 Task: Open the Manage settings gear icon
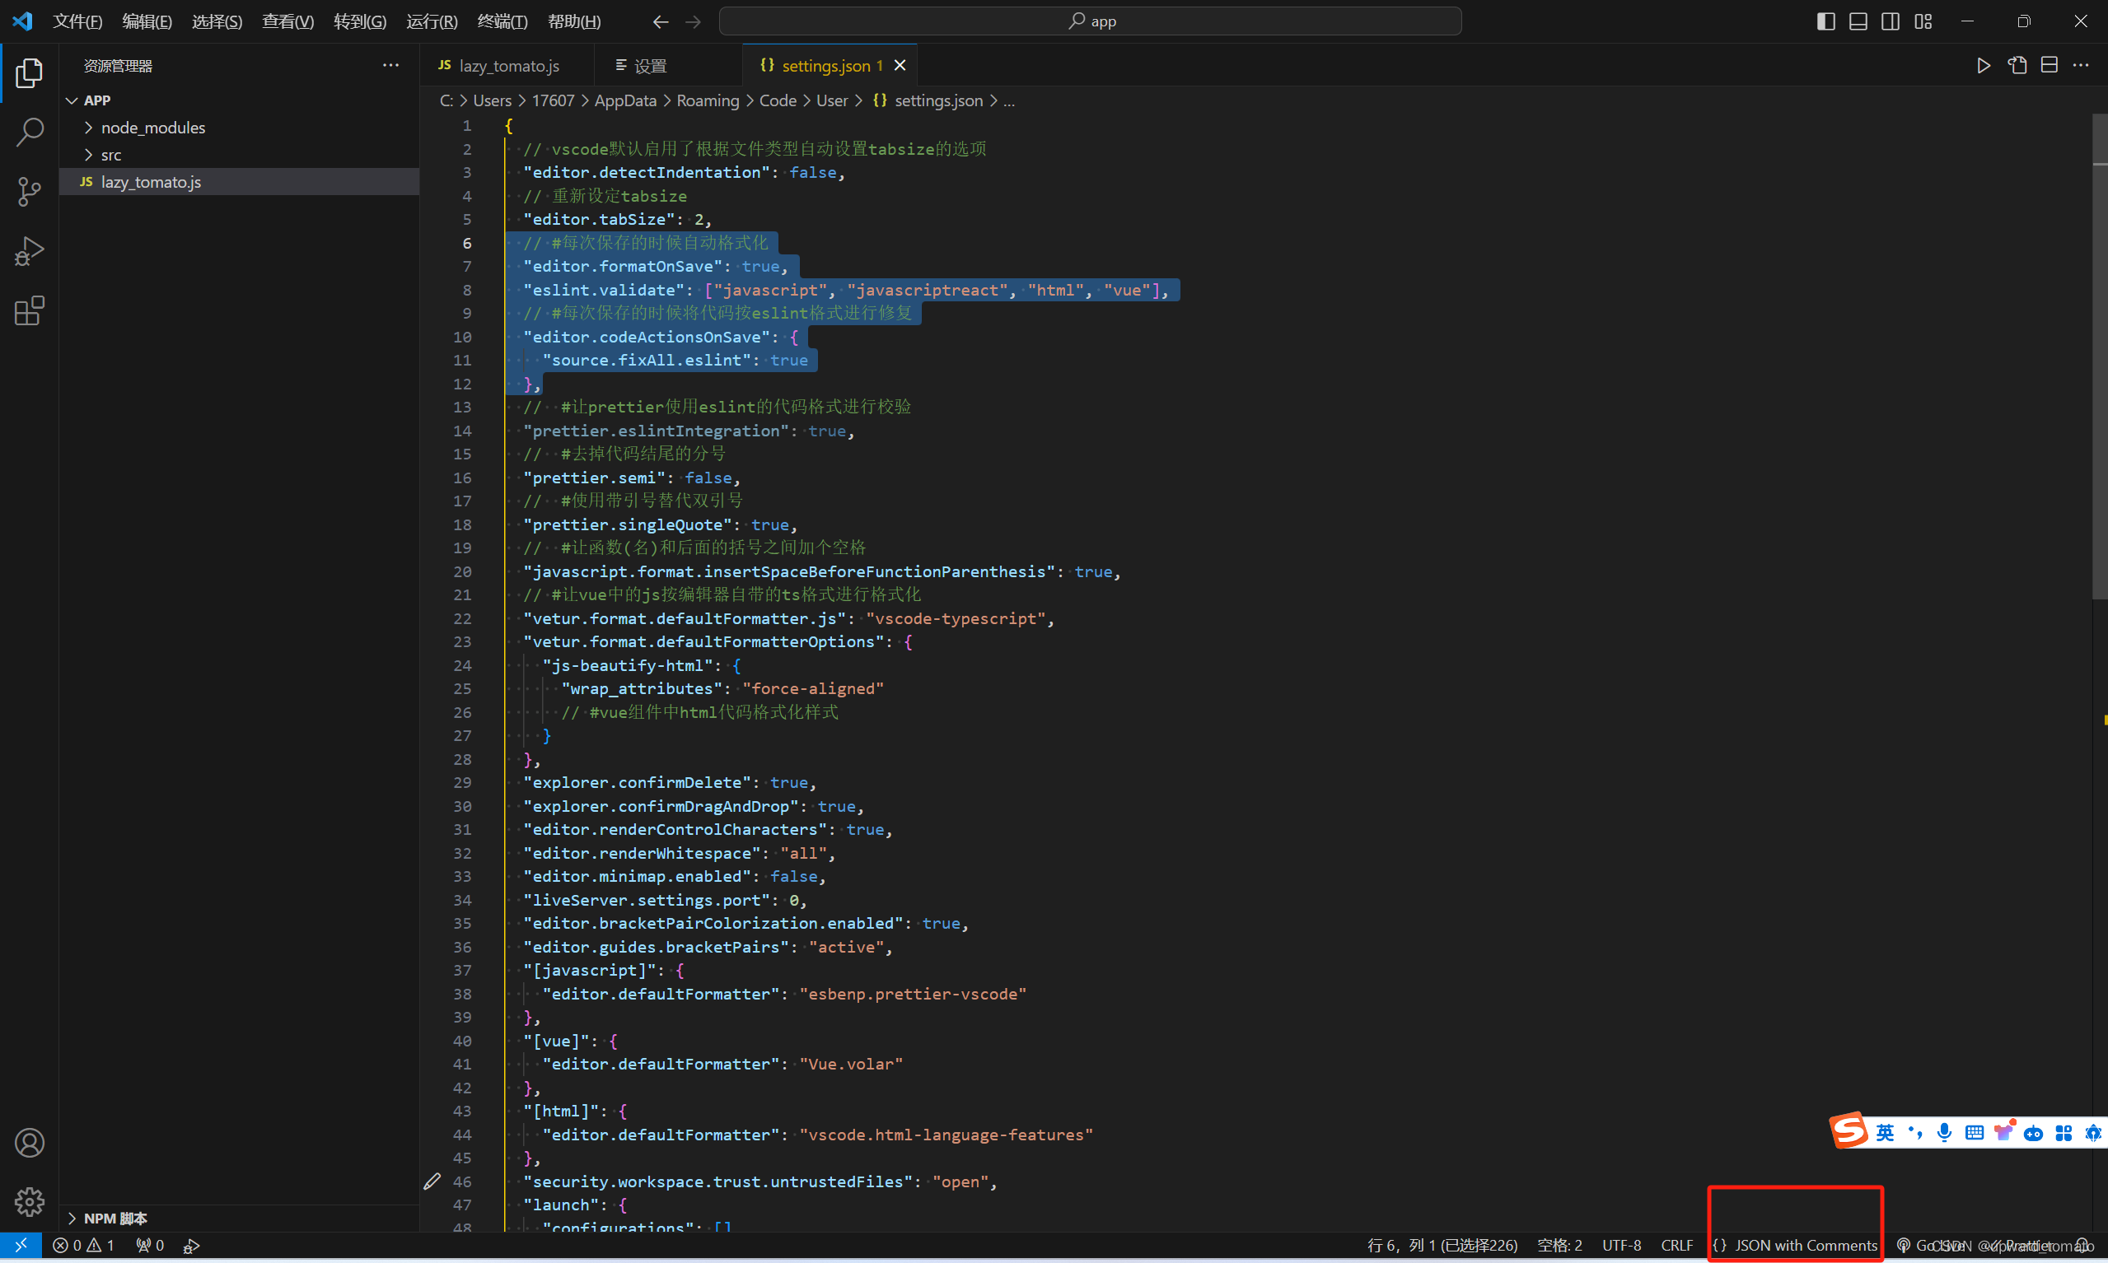pyautogui.click(x=29, y=1202)
